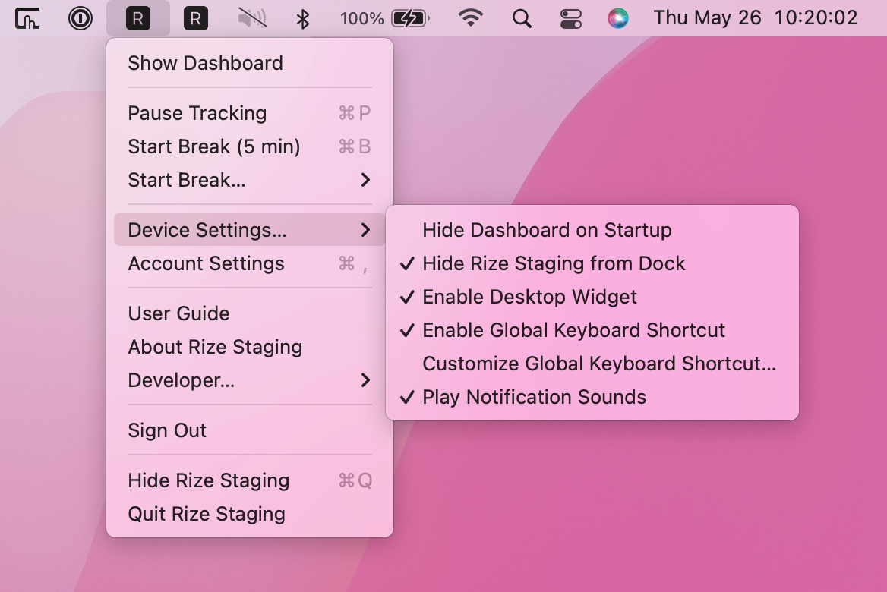The image size is (887, 592).
Task: Choose Quit Rize Staging
Action: 249,513
